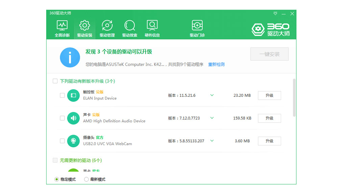The height and width of the screenshot is (192, 346).
Task: Click the sound card speaker icon
Action: click(x=73, y=118)
